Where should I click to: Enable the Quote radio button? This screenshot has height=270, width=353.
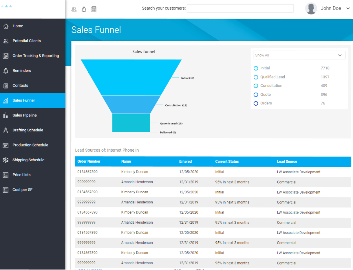tap(256, 94)
